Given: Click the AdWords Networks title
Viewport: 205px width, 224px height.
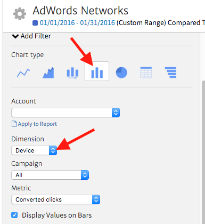Looking at the screenshot, I should pos(80,11).
